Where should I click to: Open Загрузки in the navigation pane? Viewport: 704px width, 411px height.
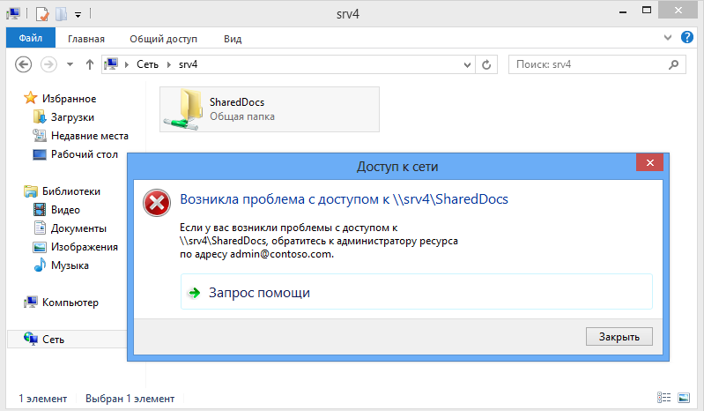pyautogui.click(x=73, y=117)
